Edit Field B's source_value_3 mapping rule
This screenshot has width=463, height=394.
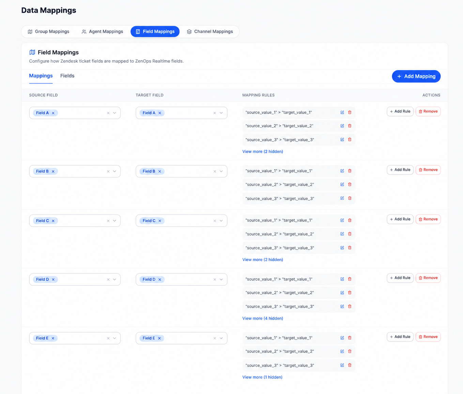[342, 198]
